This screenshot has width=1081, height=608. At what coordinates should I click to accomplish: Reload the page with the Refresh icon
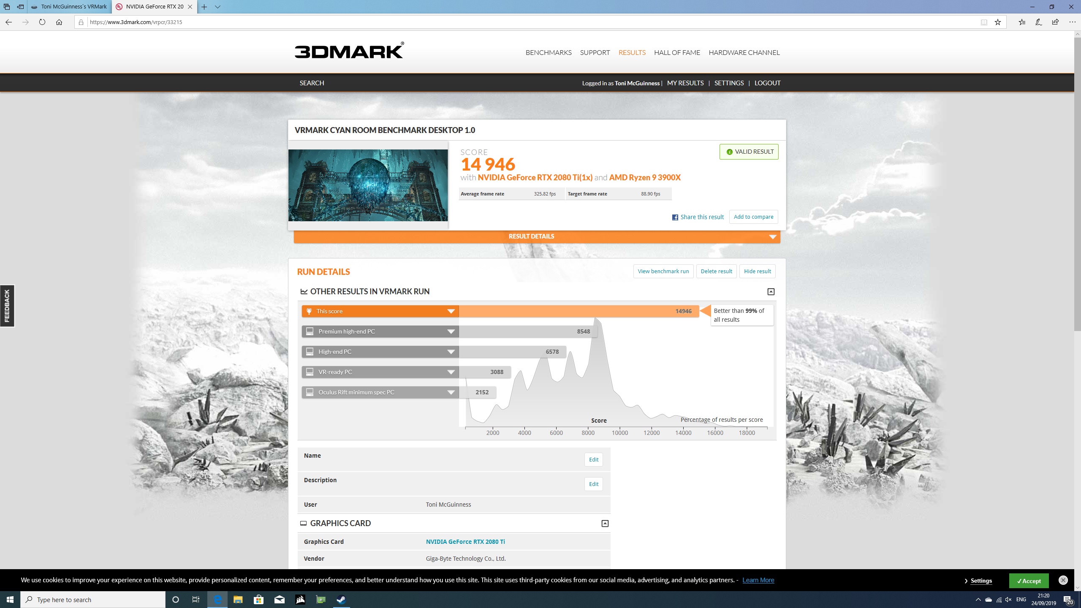[42, 22]
